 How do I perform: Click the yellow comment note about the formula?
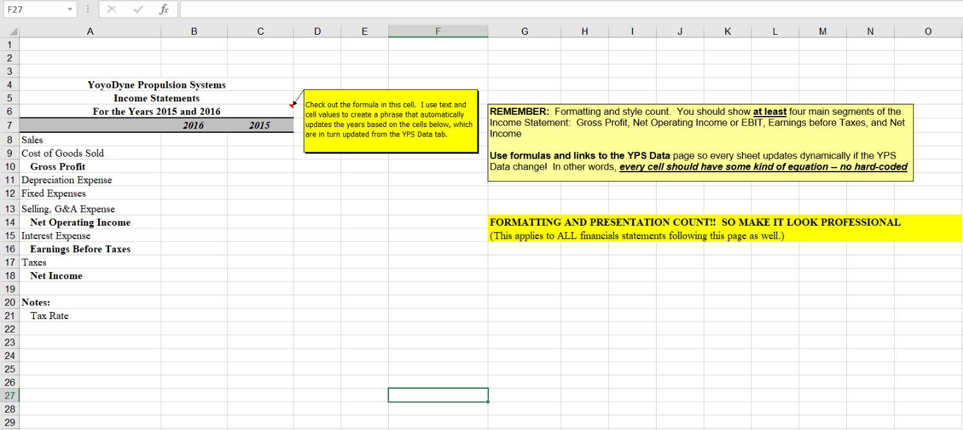click(390, 121)
